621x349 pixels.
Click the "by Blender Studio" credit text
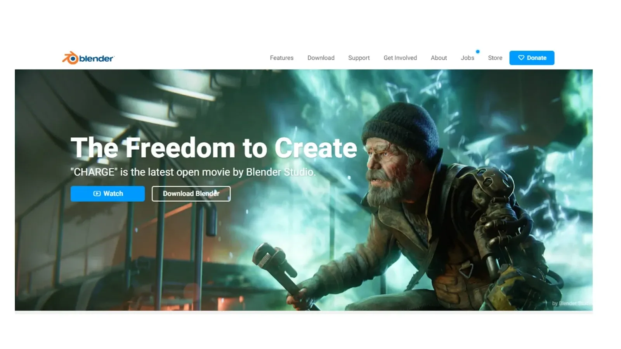pos(572,303)
